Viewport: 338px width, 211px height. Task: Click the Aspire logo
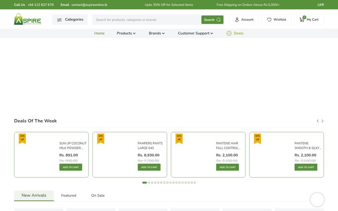tap(28, 19)
